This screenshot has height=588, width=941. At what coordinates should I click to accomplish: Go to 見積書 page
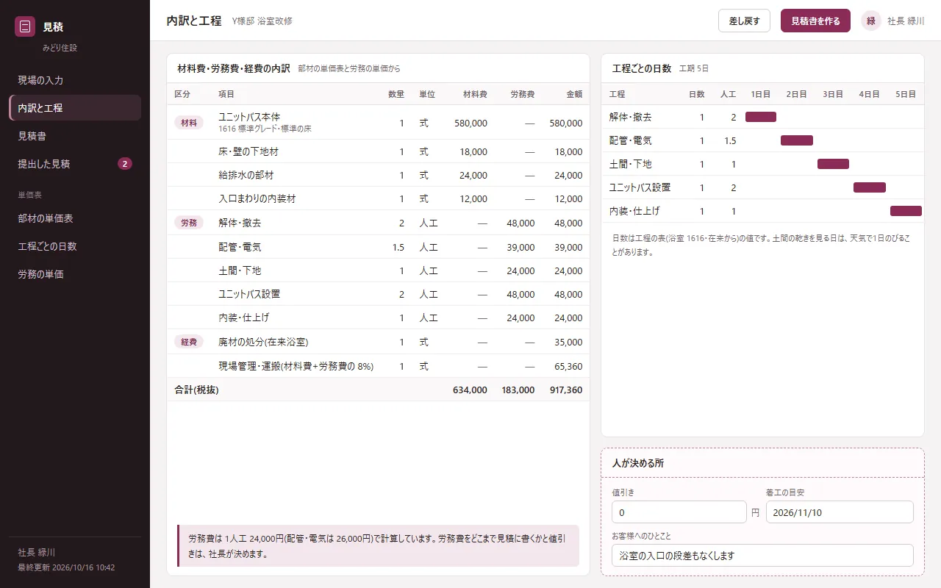75,136
